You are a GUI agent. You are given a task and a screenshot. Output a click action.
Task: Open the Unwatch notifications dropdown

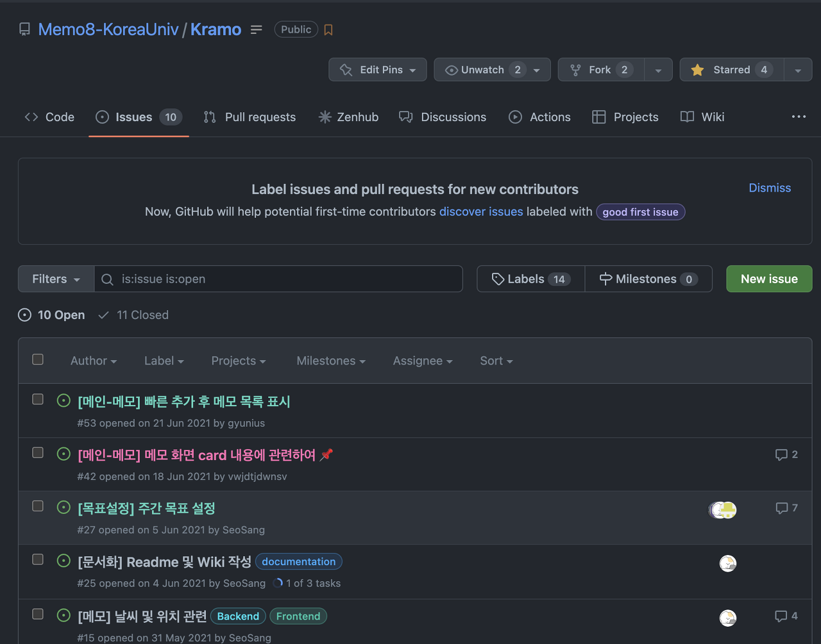(x=493, y=70)
